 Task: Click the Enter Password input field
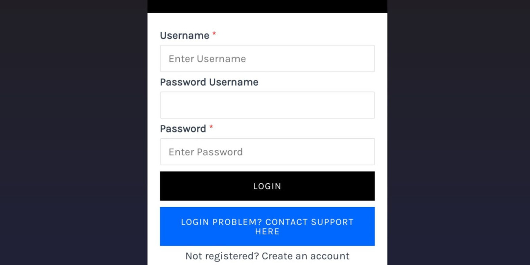pyautogui.click(x=267, y=151)
